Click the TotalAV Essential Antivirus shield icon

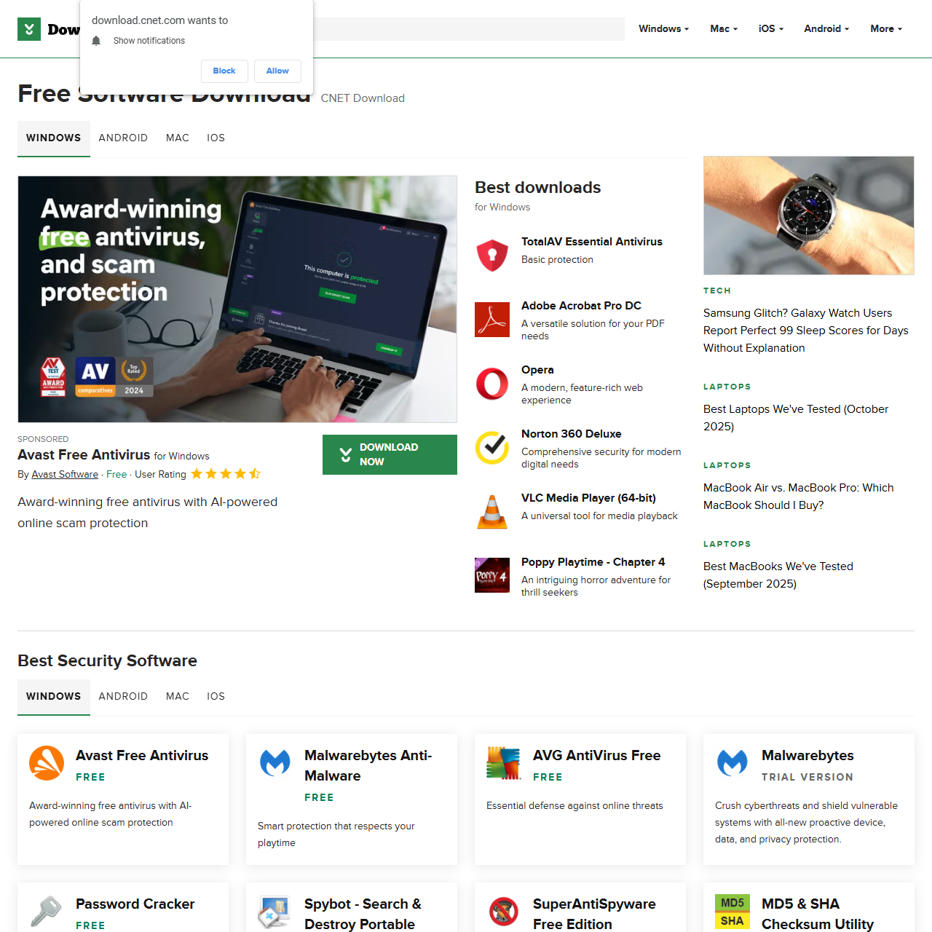point(492,255)
